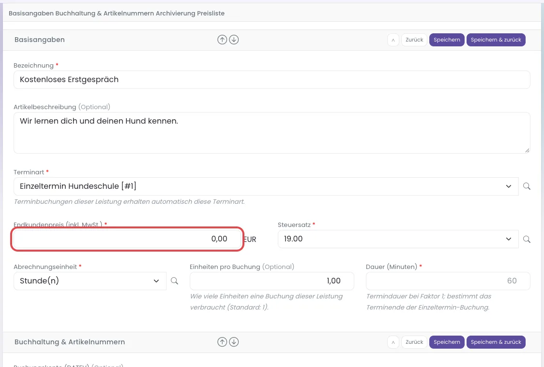Focus the Dauer (Minuten) field

[x=448, y=281]
